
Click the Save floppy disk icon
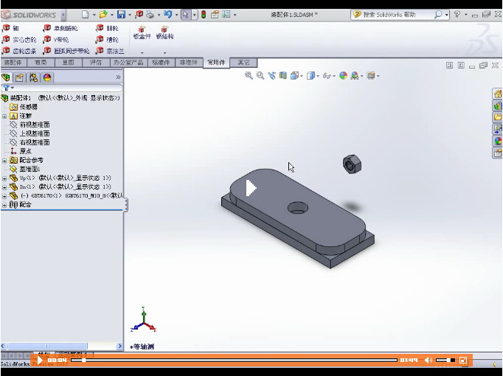(121, 15)
